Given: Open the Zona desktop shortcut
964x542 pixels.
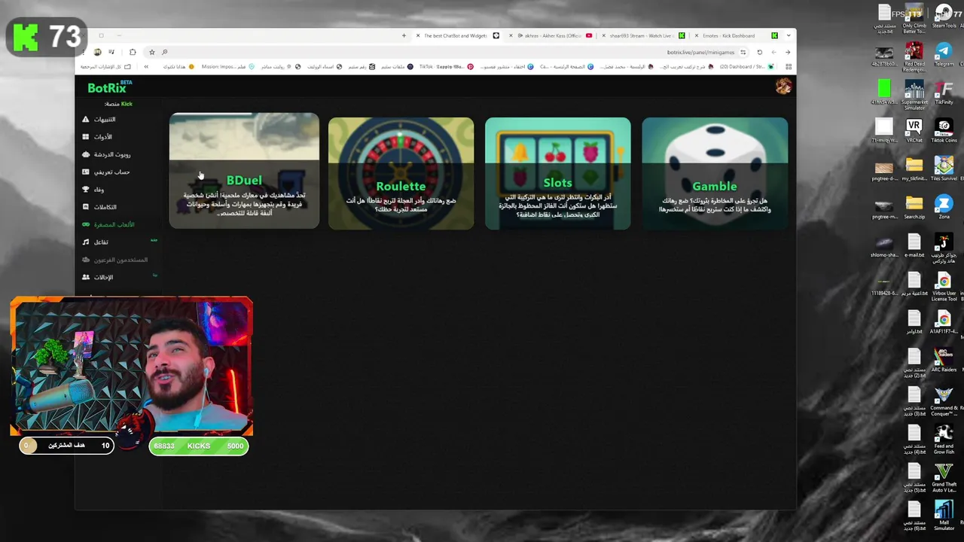Looking at the screenshot, I should tap(944, 207).
